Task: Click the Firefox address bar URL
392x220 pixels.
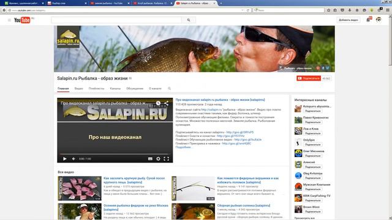Action: (x=125, y=10)
